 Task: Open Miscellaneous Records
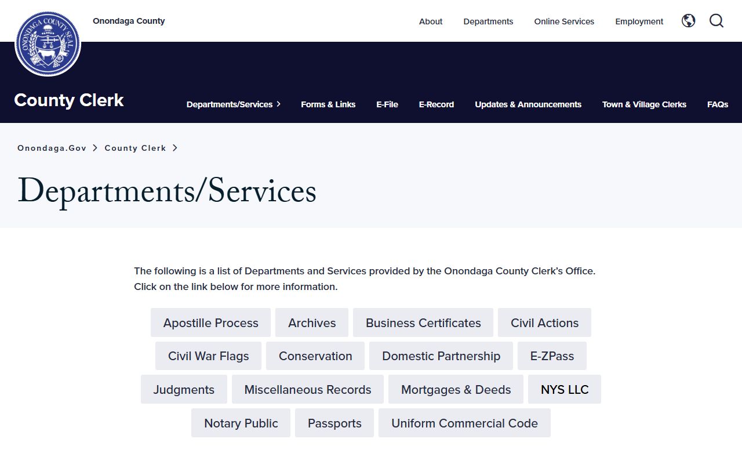pos(308,389)
